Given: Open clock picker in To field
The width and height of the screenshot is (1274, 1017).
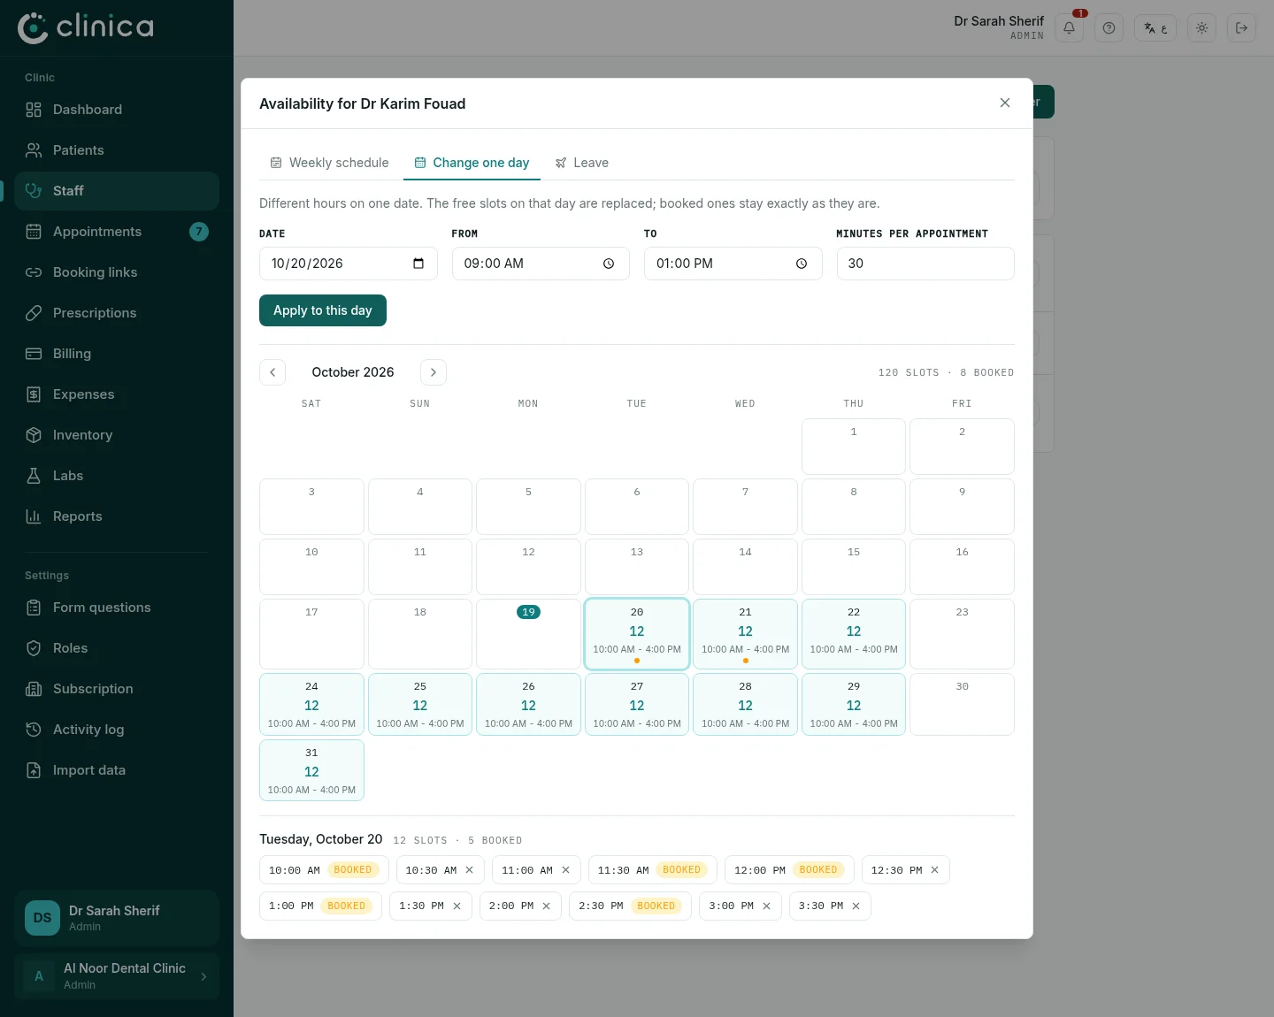Looking at the screenshot, I should pyautogui.click(x=802, y=264).
